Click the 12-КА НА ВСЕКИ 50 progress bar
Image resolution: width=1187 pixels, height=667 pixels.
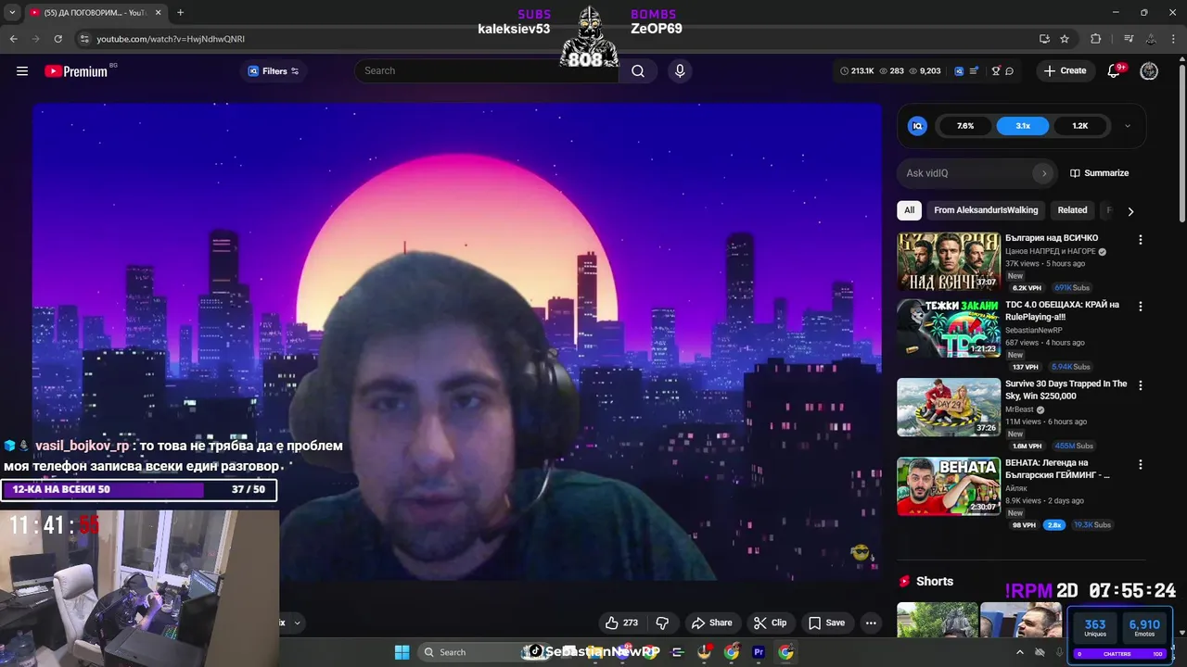(139, 489)
